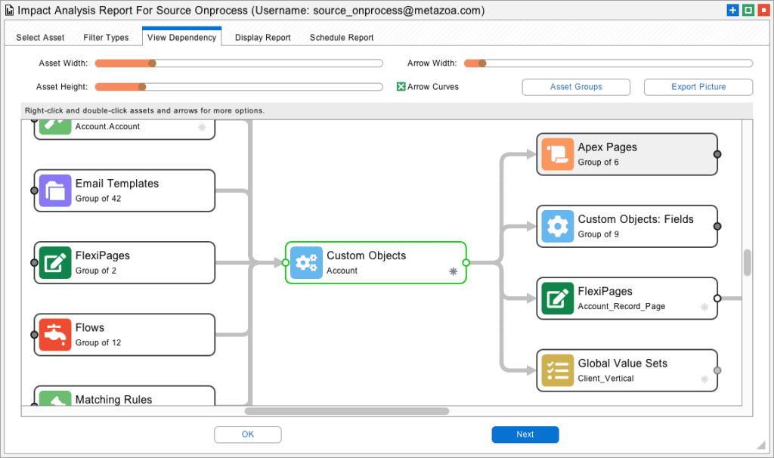Click the asterisk on Account.Account node
The image size is (774, 458).
point(202,127)
